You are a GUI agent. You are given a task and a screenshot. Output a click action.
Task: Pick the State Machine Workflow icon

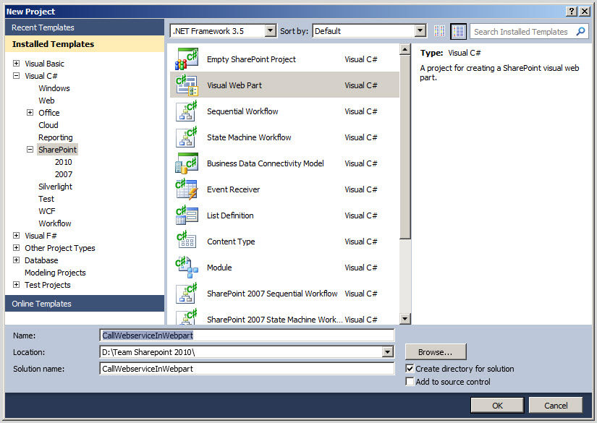pos(186,137)
